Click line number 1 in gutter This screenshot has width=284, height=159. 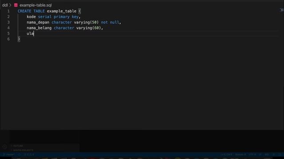(x=8, y=11)
